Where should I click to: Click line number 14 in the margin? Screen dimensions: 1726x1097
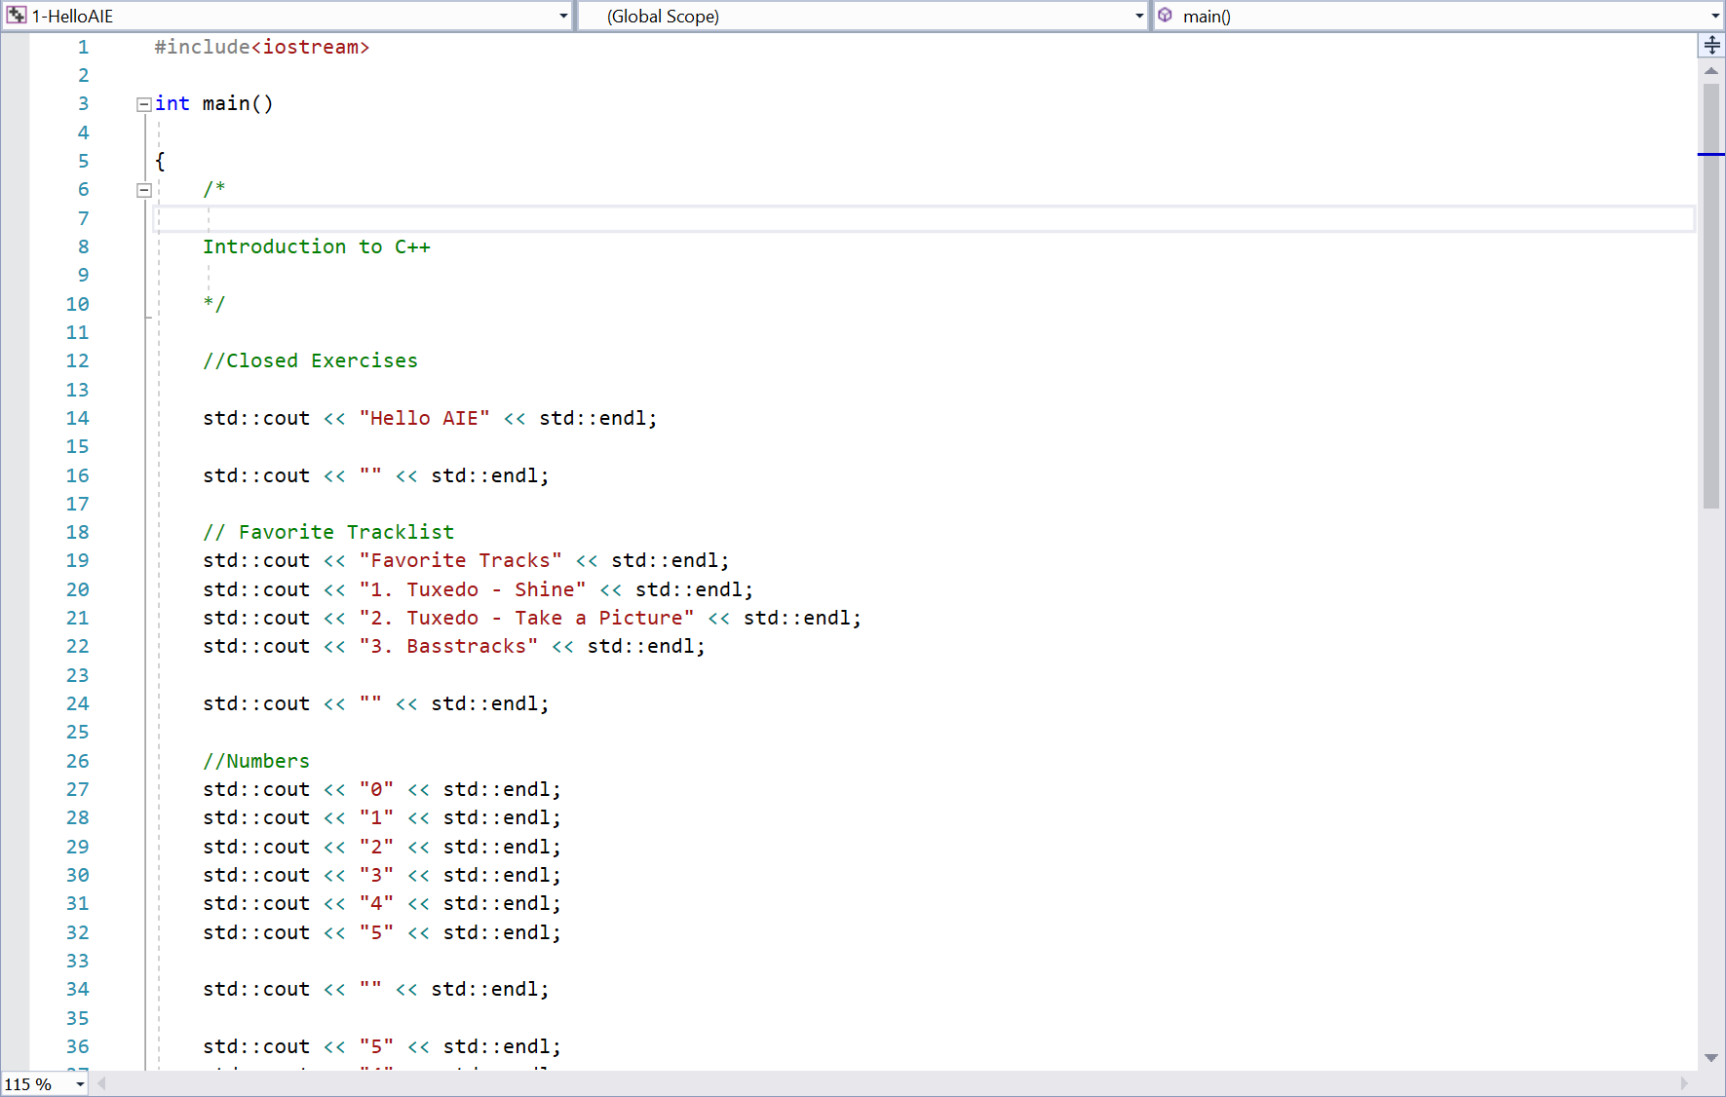(x=78, y=418)
